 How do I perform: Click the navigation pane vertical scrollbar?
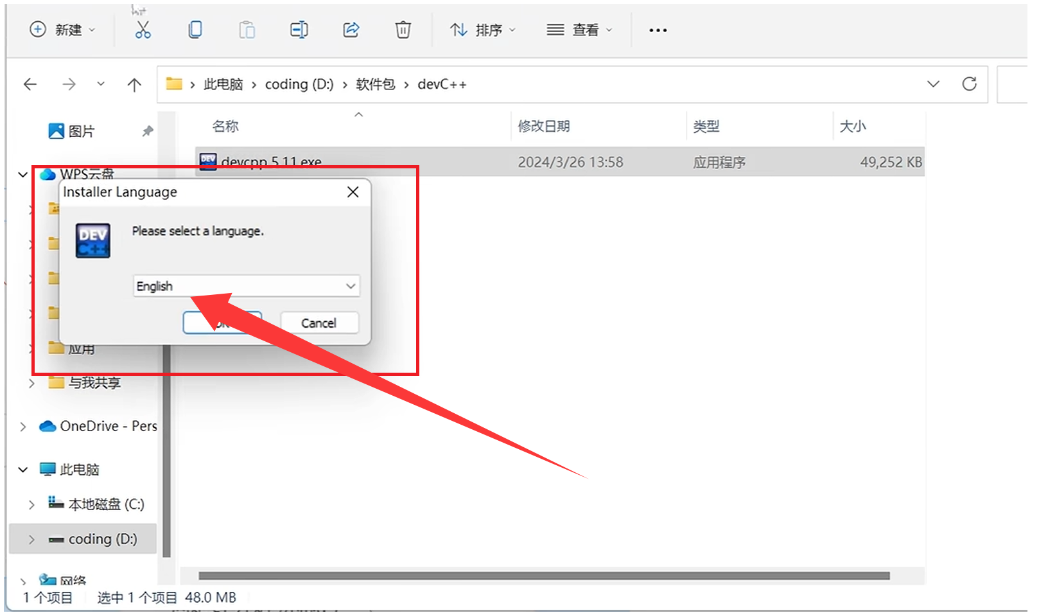pyautogui.click(x=166, y=450)
